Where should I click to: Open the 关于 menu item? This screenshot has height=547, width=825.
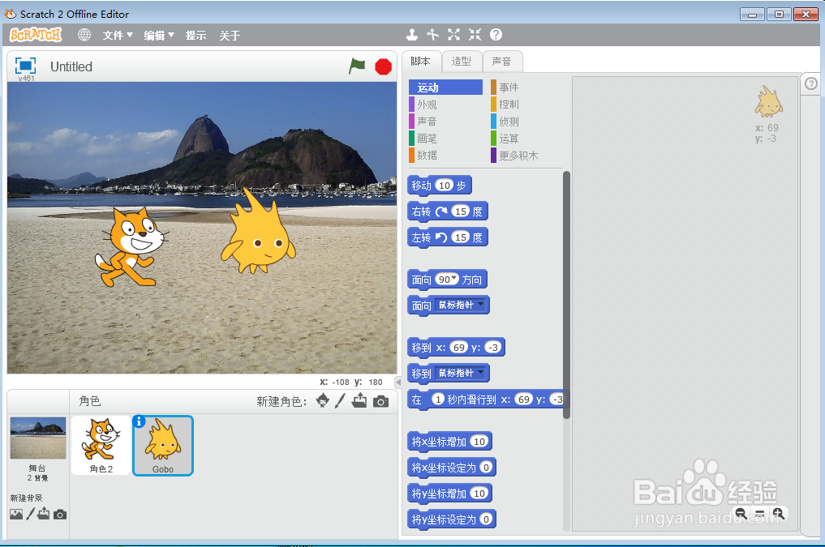pyautogui.click(x=230, y=35)
